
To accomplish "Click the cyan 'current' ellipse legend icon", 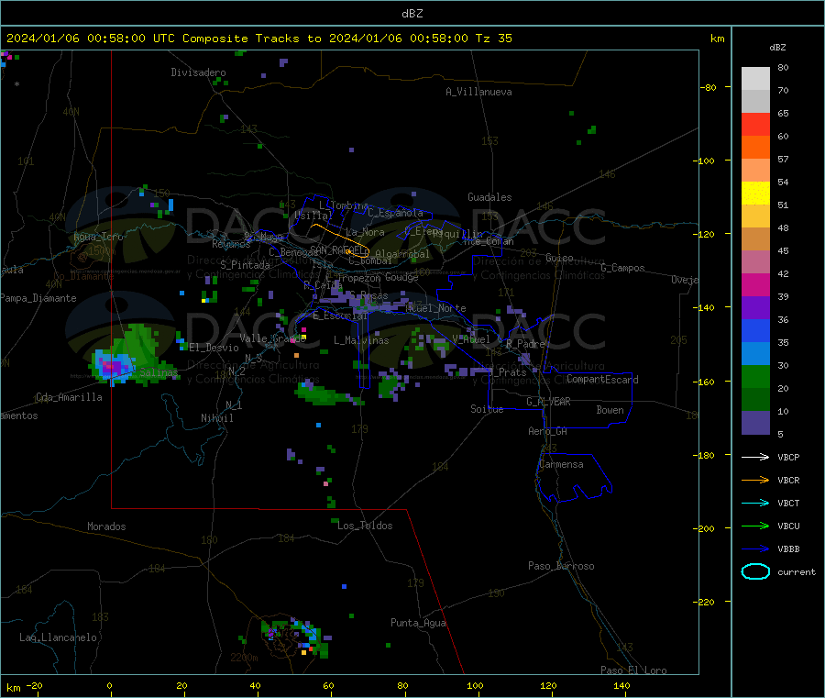I will click(755, 571).
